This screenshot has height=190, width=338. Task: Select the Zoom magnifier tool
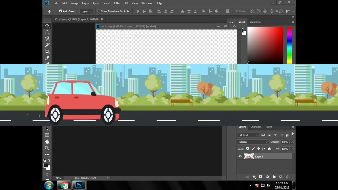(47, 148)
